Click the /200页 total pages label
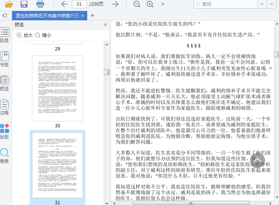Viewport: 279px width, 205px height. (x=96, y=4)
